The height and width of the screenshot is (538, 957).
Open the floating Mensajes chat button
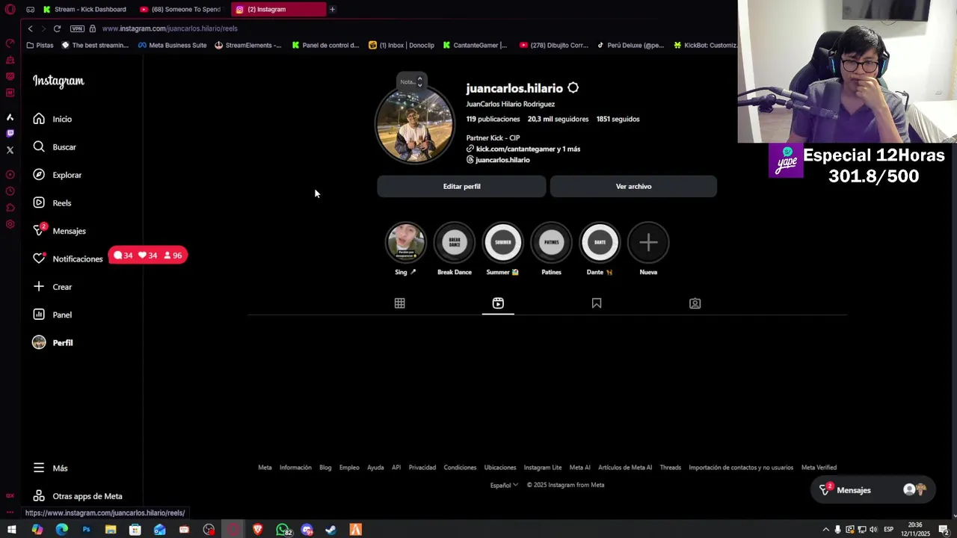872,490
